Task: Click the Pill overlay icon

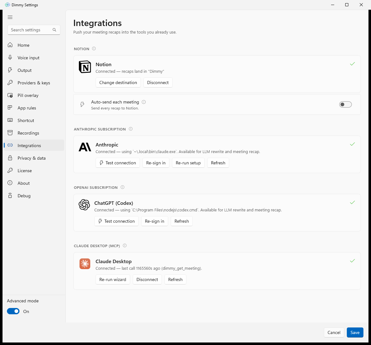Action: [x=10, y=95]
